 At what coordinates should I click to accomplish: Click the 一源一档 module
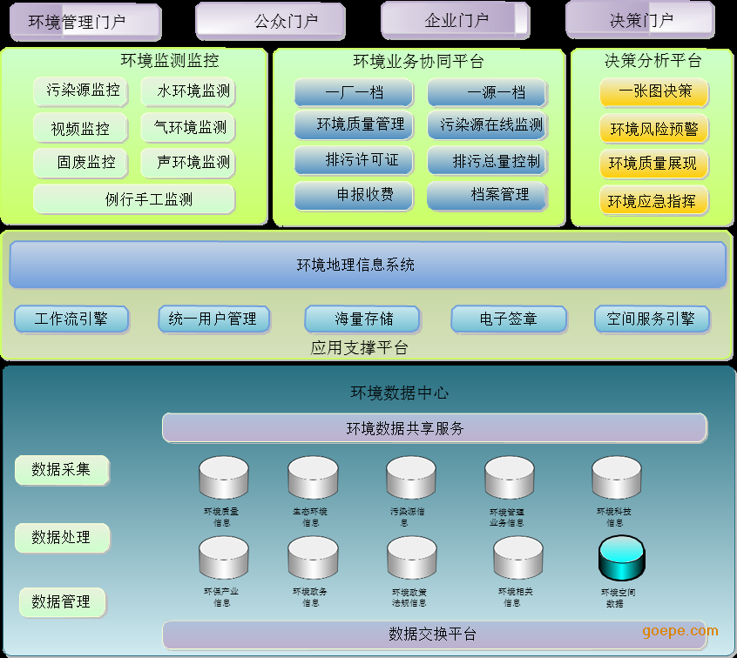click(488, 92)
